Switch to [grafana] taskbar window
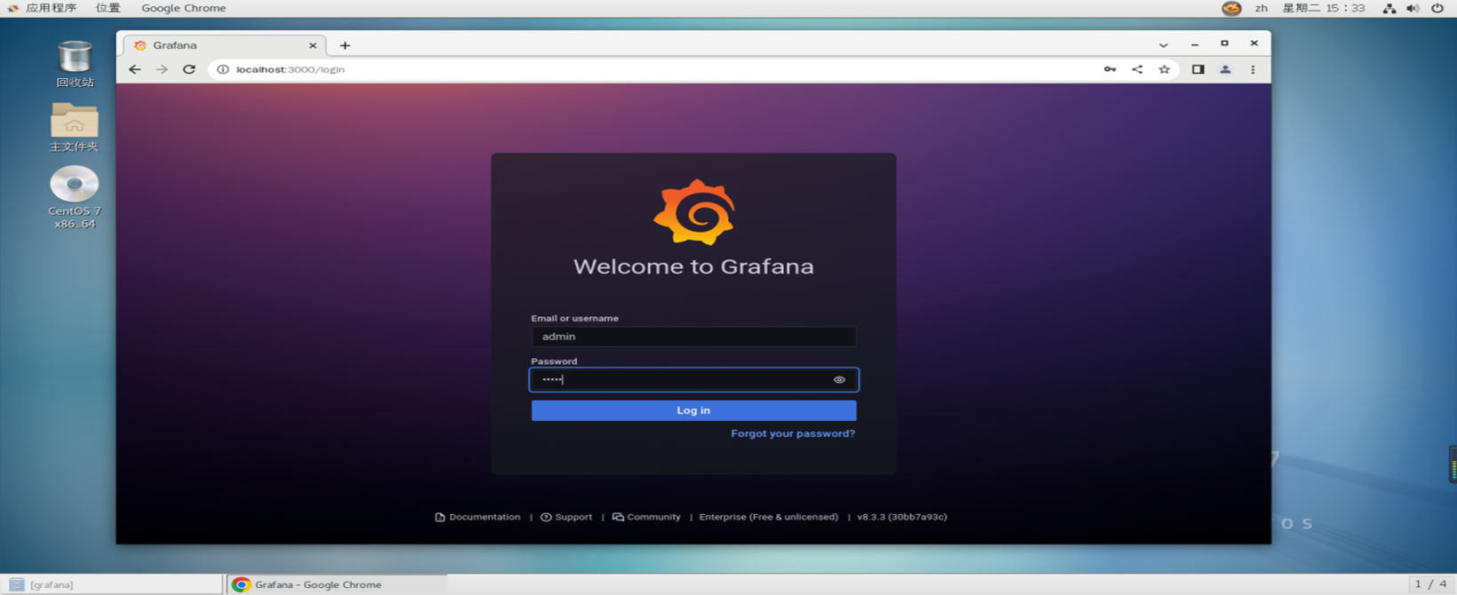 coord(111,584)
